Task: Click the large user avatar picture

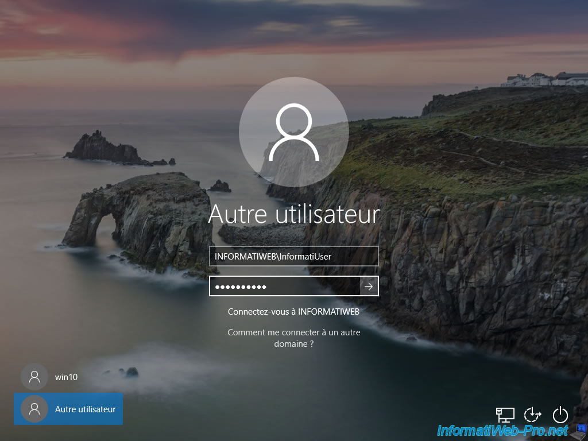Action: click(x=294, y=132)
